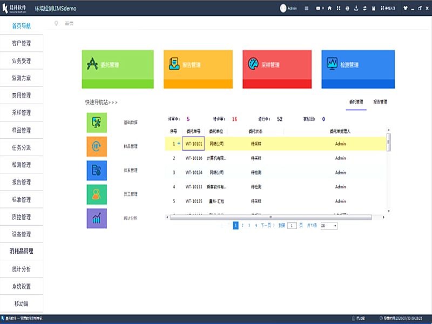Screen dimensions: 432x324
Task: Open the location pin breadcrumb icon
Action: (x=56, y=23)
